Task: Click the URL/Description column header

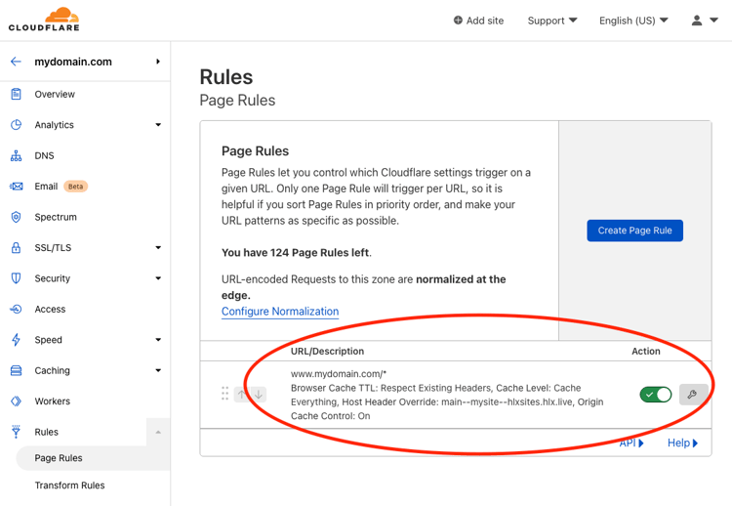Action: pos(327,352)
